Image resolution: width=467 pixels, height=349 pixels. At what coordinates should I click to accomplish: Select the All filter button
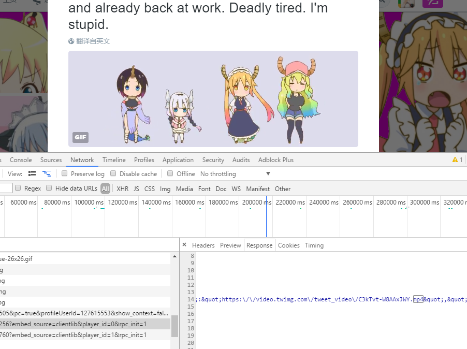(x=106, y=189)
